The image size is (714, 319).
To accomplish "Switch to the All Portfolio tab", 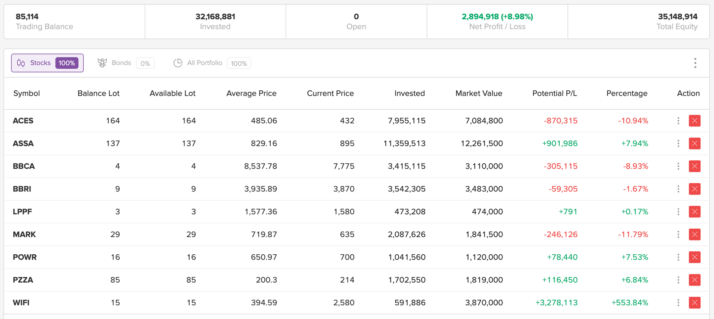I will [212, 63].
